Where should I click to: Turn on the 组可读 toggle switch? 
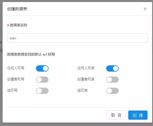112,91
